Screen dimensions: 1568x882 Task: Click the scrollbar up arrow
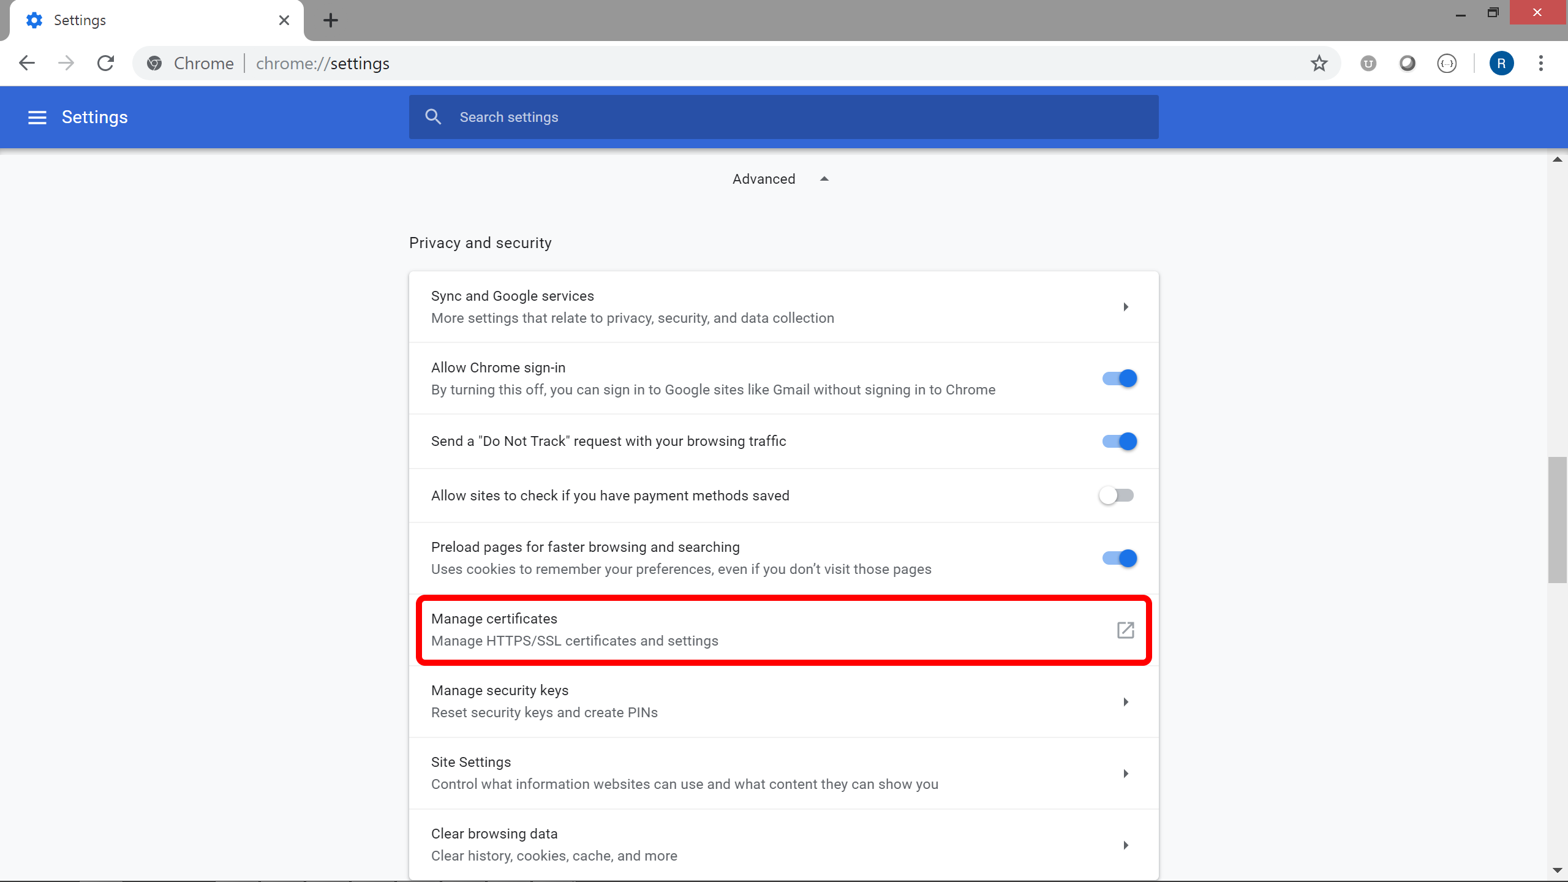[x=1557, y=160]
